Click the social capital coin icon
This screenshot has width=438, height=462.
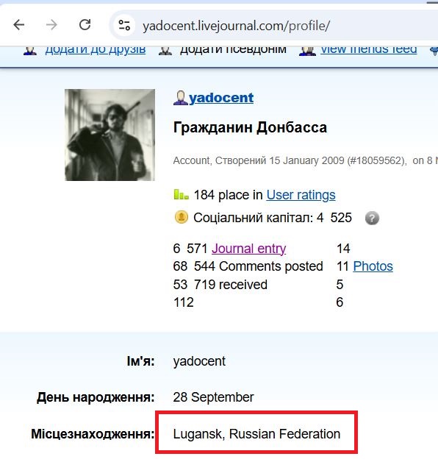[182, 218]
